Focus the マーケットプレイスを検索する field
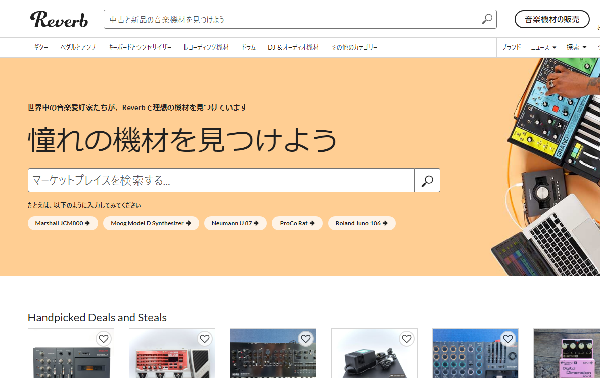 (x=221, y=180)
